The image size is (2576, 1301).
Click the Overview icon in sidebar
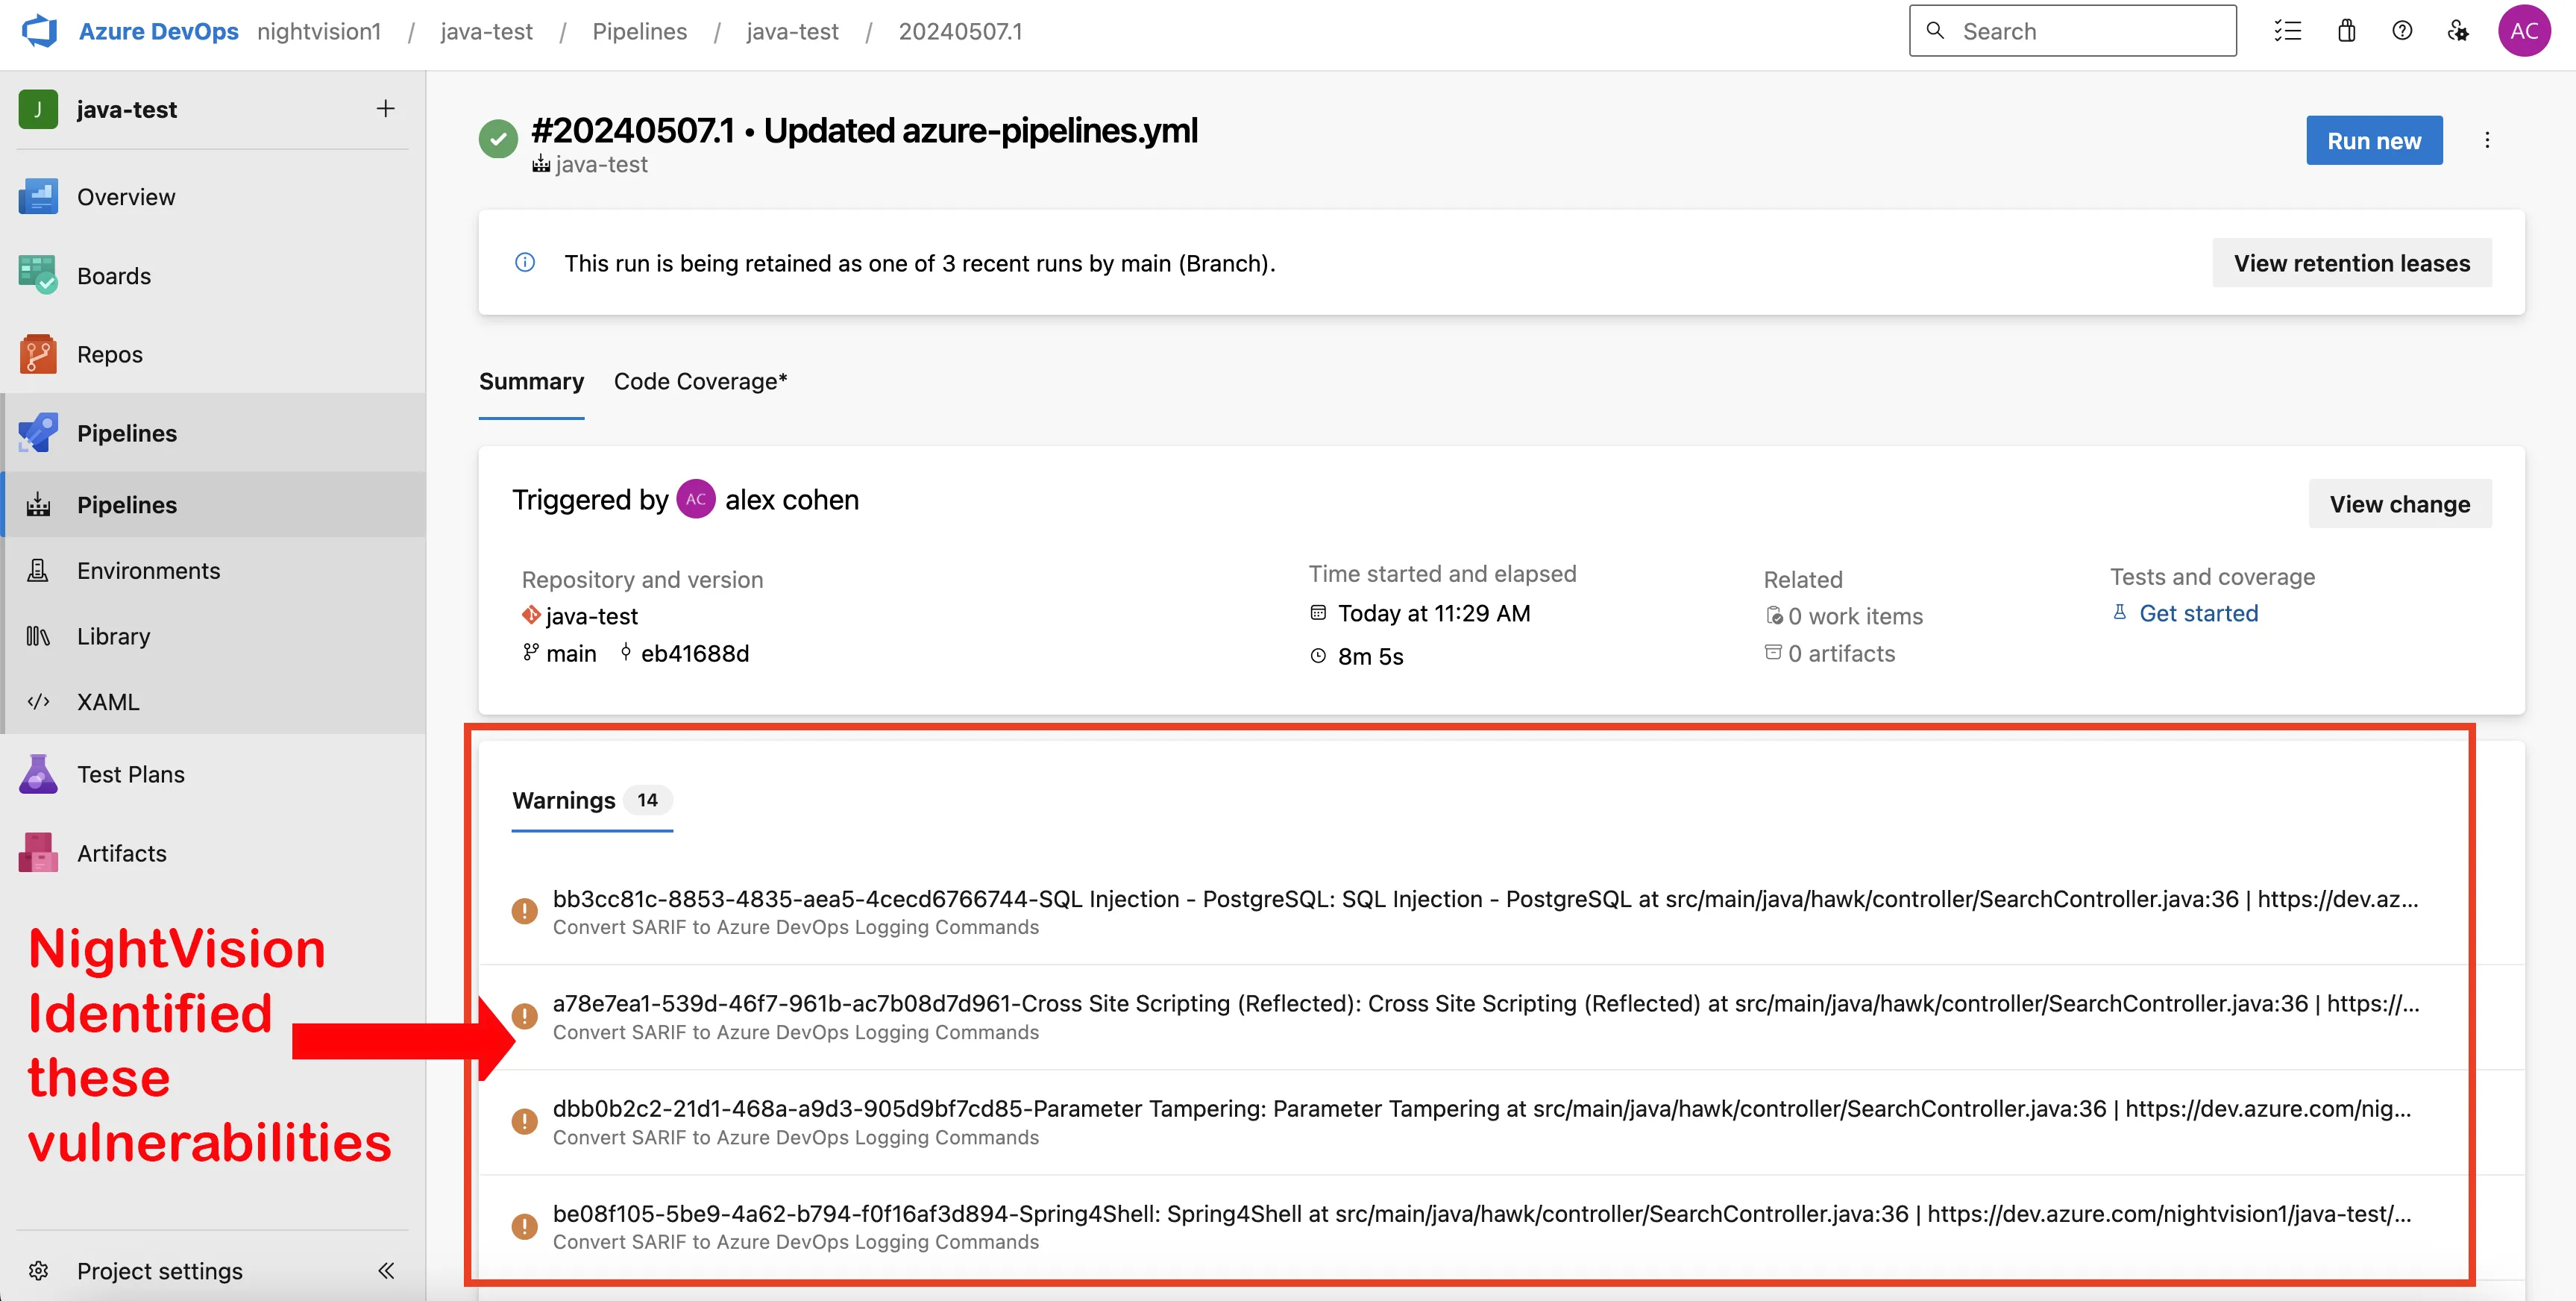(38, 197)
